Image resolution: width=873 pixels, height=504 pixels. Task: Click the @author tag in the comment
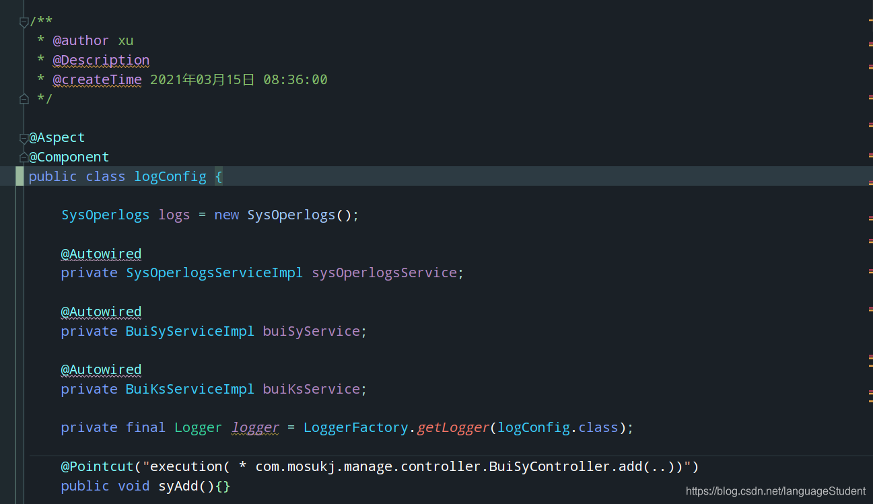pos(81,40)
